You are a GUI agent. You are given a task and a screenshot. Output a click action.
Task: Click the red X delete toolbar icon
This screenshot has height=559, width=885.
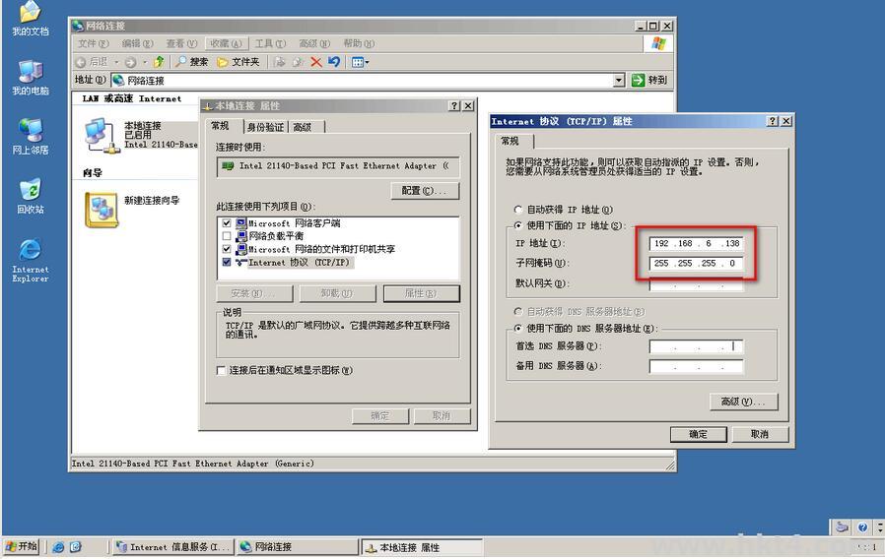click(x=316, y=62)
